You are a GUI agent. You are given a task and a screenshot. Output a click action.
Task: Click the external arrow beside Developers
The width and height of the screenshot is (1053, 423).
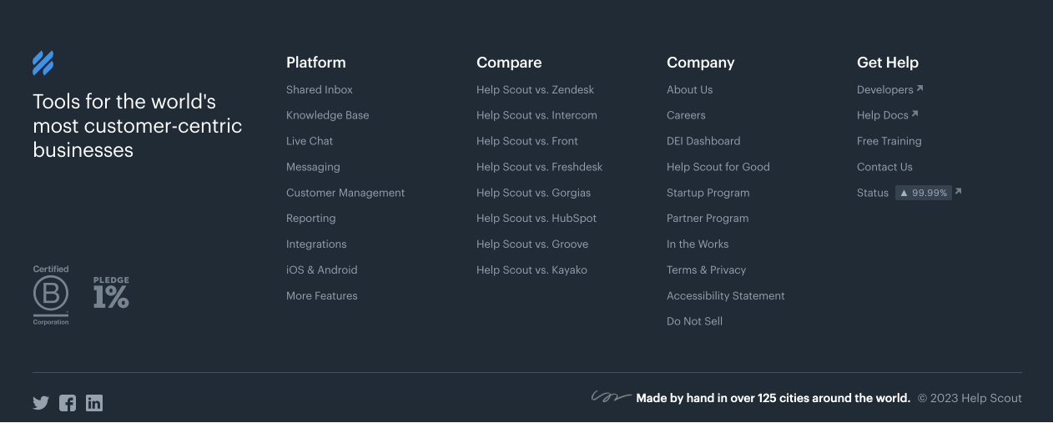[x=919, y=88]
